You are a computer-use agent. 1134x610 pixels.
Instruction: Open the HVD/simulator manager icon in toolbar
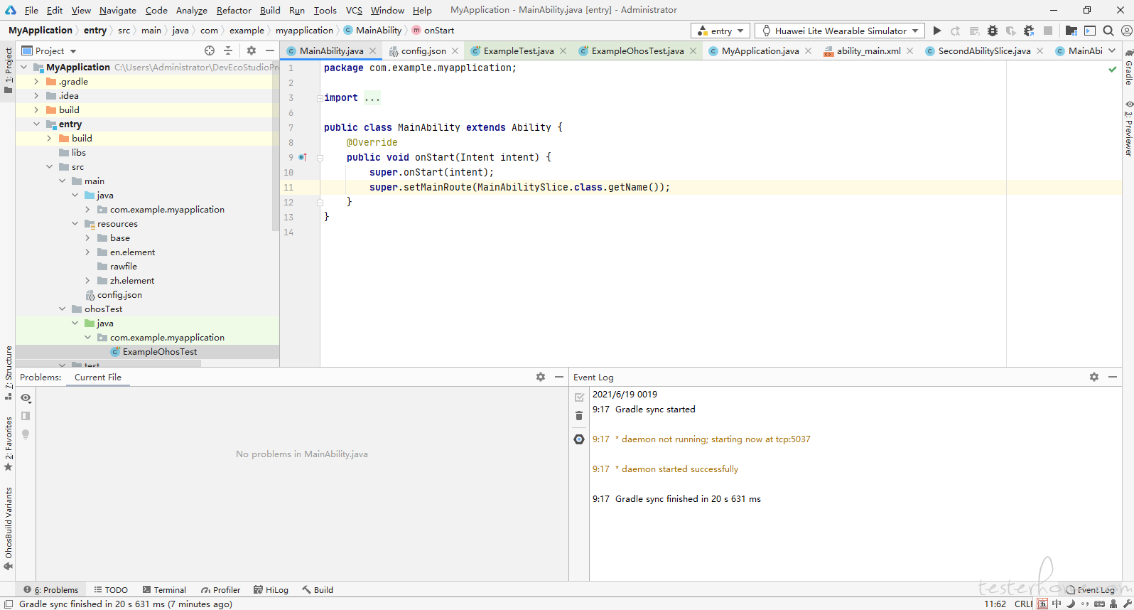click(x=1090, y=31)
